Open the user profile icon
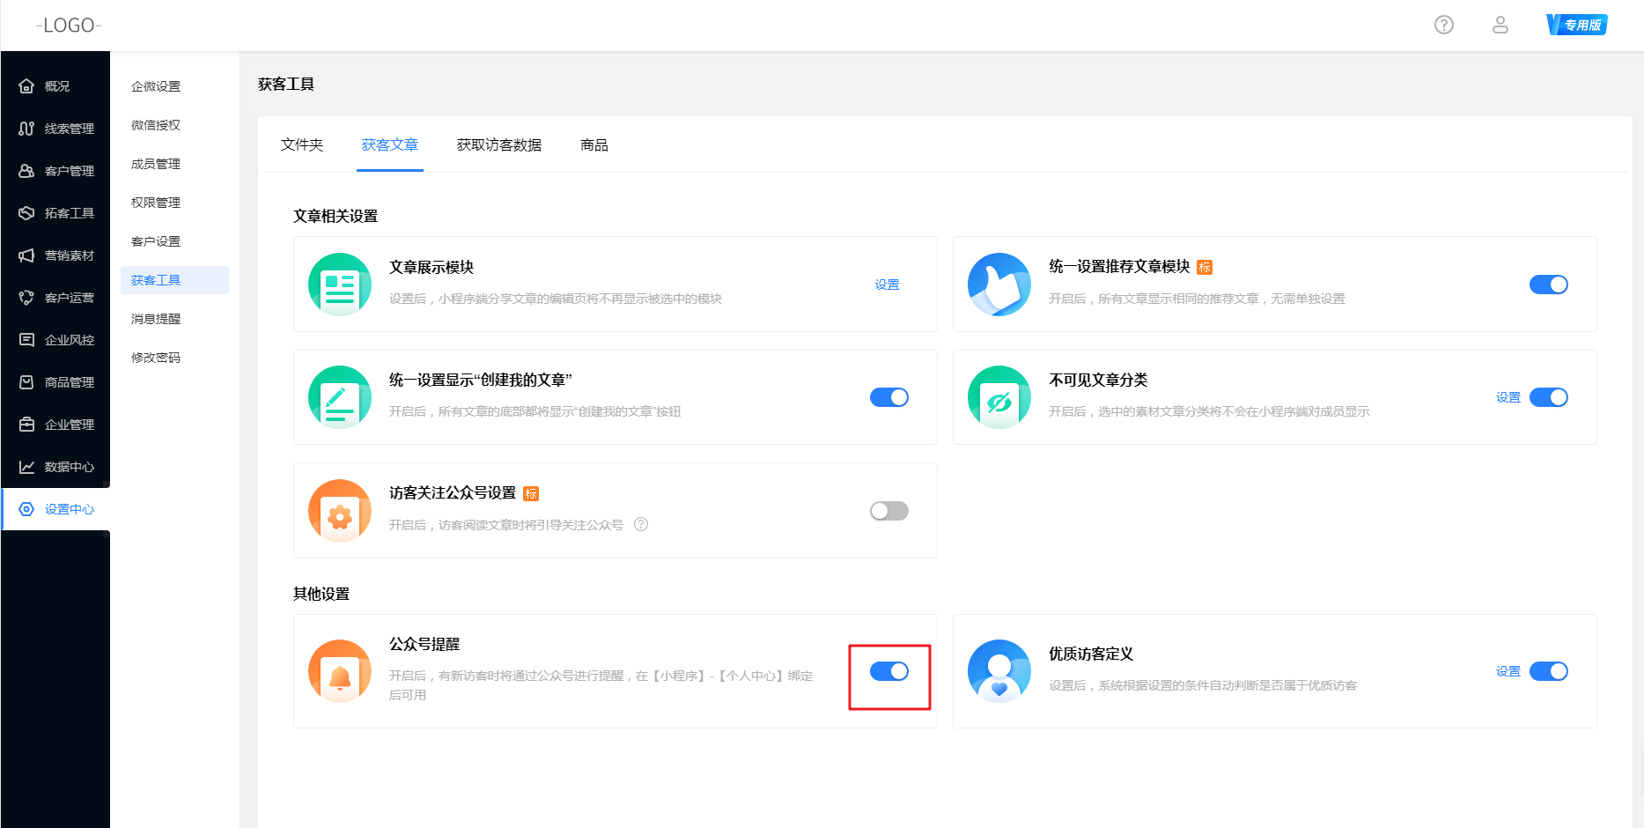 [x=1500, y=25]
